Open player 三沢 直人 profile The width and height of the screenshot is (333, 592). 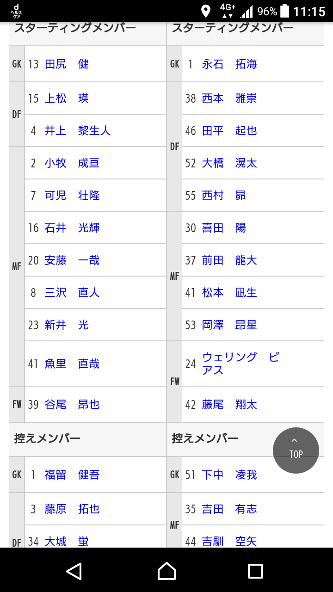[x=72, y=293]
